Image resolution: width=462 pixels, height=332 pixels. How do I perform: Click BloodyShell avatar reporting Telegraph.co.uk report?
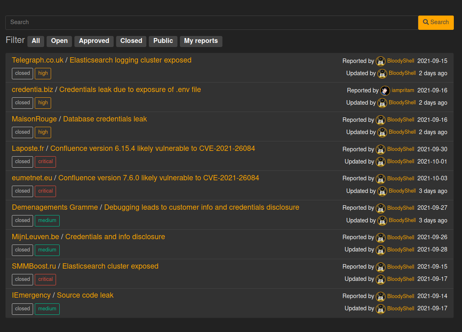tap(381, 61)
